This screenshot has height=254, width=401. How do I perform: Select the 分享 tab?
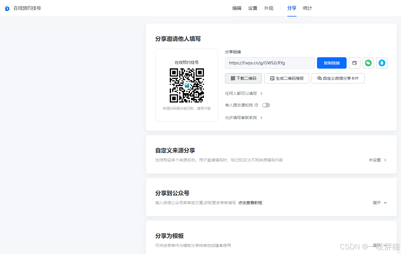coord(292,8)
